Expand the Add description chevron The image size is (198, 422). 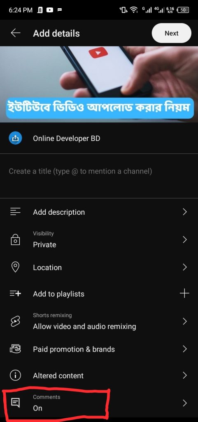point(185,212)
